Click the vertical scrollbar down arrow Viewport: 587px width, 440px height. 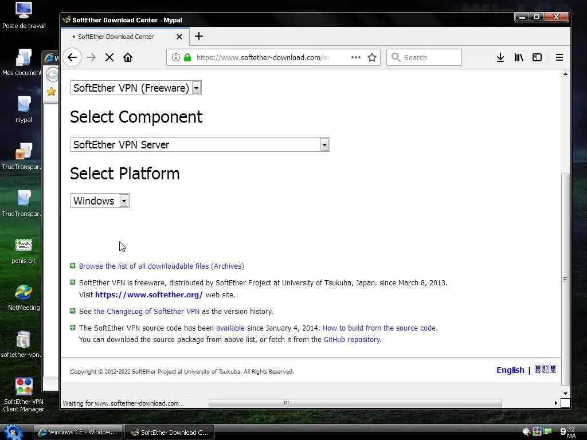point(565,394)
